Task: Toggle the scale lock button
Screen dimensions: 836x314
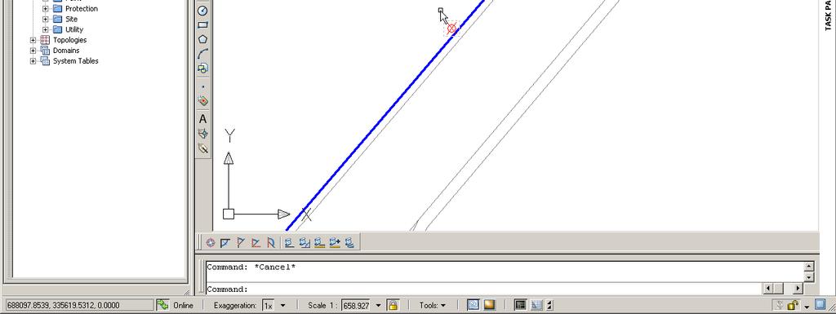Action: point(393,305)
